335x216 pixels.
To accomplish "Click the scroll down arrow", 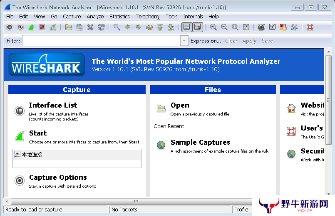I will pos(329,194).
